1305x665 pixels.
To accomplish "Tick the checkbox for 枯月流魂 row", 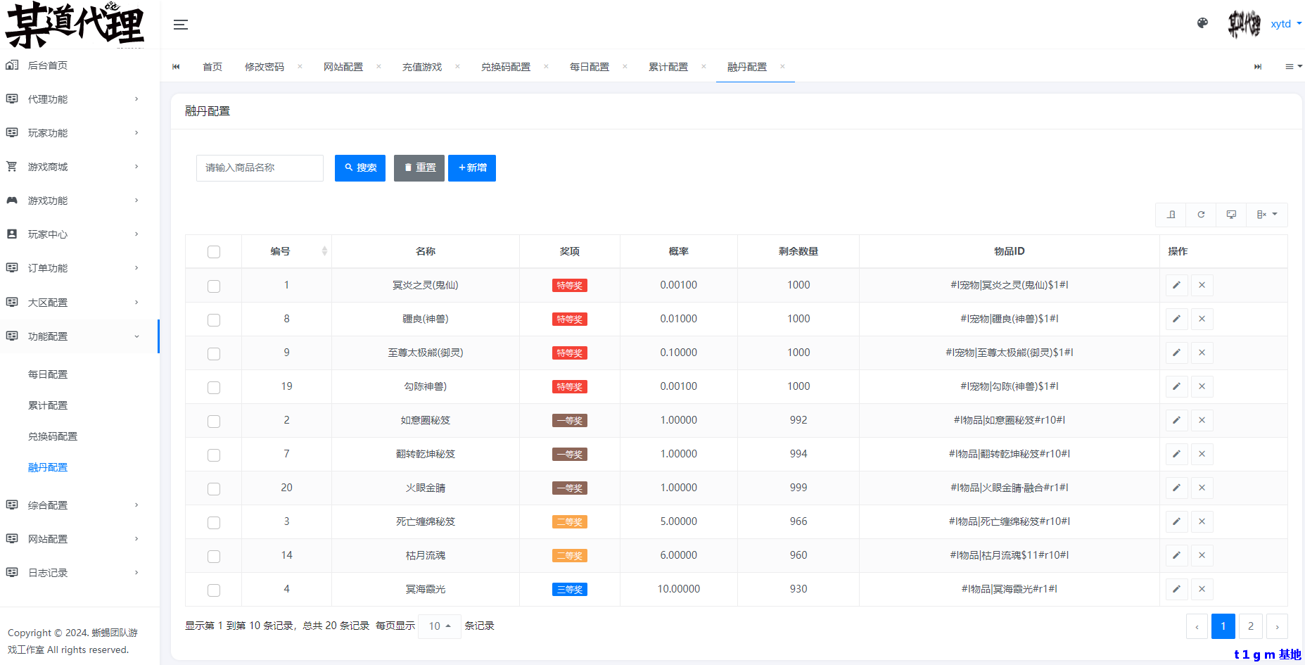I will tap(214, 556).
